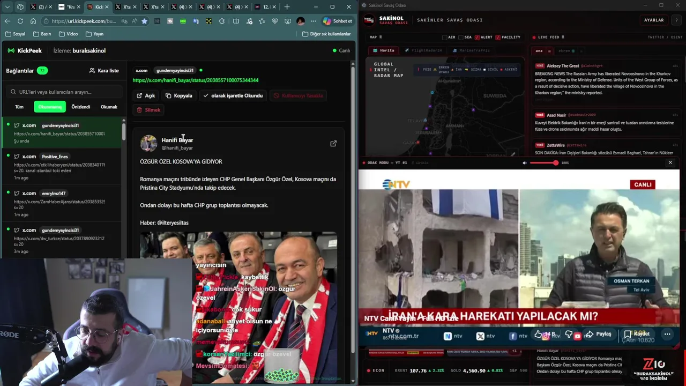Select the Okumak filter tab
686x386 pixels.
(x=109, y=107)
